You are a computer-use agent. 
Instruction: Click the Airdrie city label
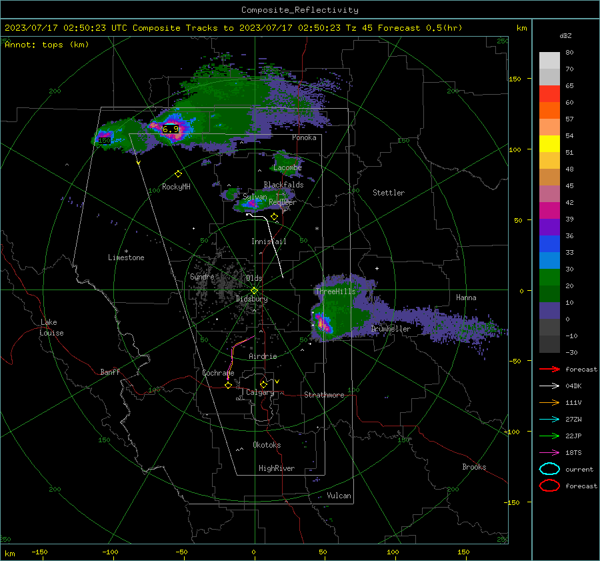(263, 356)
